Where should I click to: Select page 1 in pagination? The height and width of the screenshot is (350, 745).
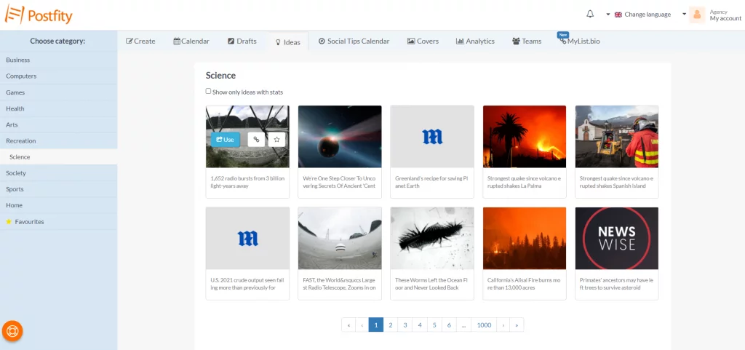376,325
